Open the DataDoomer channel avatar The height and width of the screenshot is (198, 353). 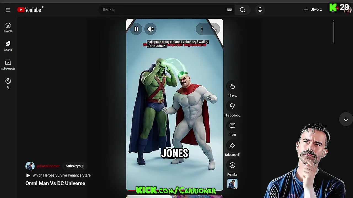[x=30, y=166]
